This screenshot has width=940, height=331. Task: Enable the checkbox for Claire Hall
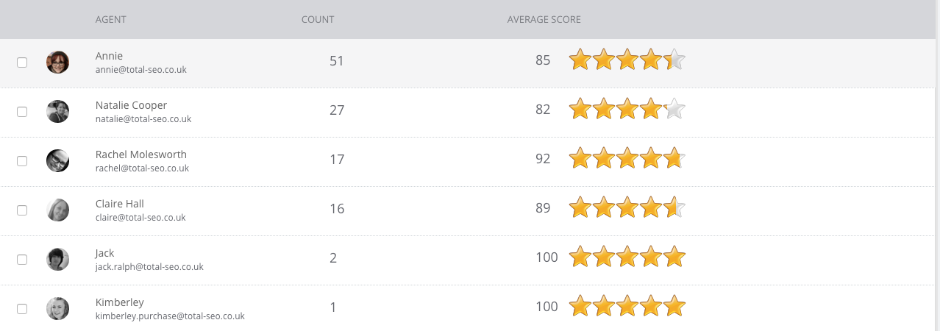[x=22, y=210]
